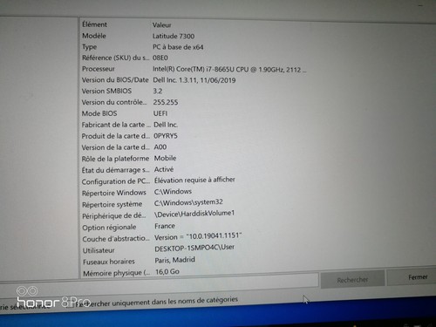436x327 pixels.
Task: Select the 'A00' value
Action: click(x=160, y=147)
